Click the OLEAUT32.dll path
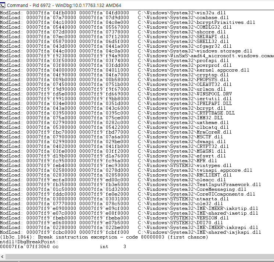This screenshot has width=274, height=262. point(184,84)
